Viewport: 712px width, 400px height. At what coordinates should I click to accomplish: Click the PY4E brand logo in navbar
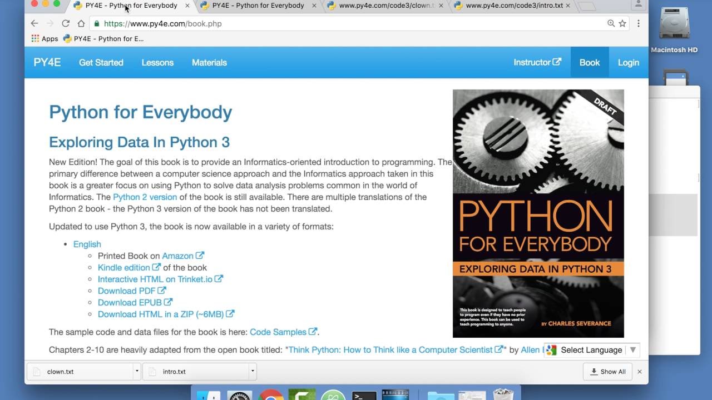click(x=47, y=62)
